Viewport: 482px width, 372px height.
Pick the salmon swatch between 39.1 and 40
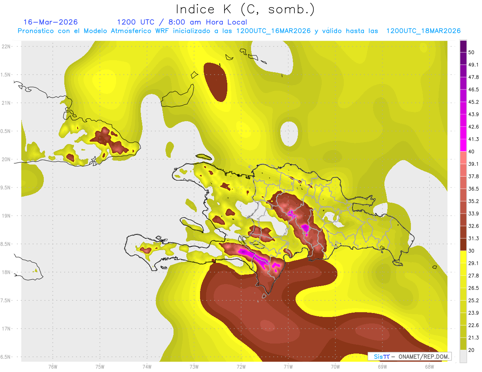463,158
